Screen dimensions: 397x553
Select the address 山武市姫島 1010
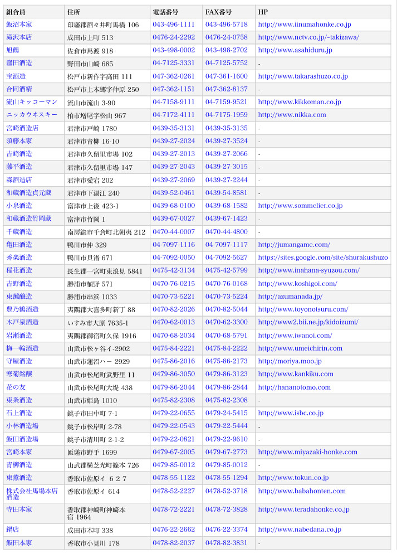tap(92, 400)
